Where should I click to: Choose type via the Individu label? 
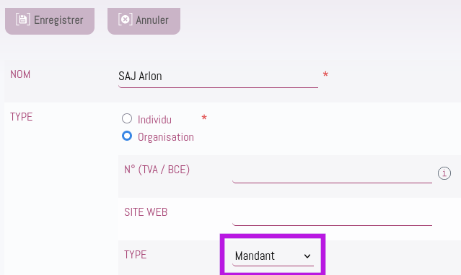click(154, 120)
